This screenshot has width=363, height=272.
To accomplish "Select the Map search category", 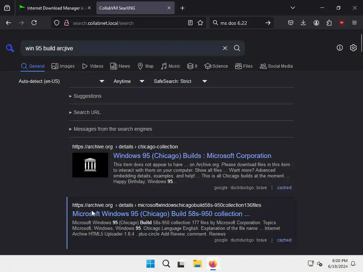I will tap(145, 66).
